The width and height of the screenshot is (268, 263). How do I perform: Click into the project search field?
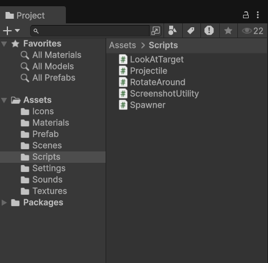[90, 31]
